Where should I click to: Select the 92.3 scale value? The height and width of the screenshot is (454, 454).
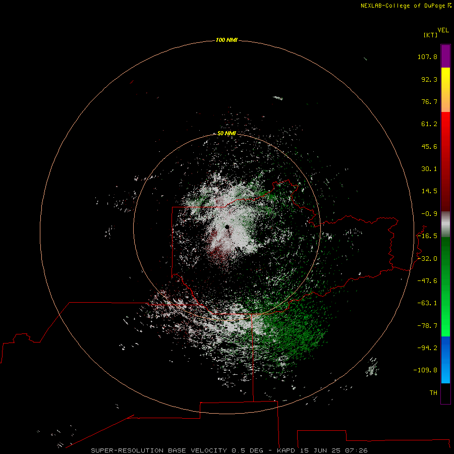[429, 79]
